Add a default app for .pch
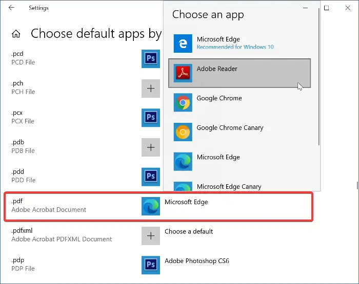The height and width of the screenshot is (284, 359). [x=151, y=89]
